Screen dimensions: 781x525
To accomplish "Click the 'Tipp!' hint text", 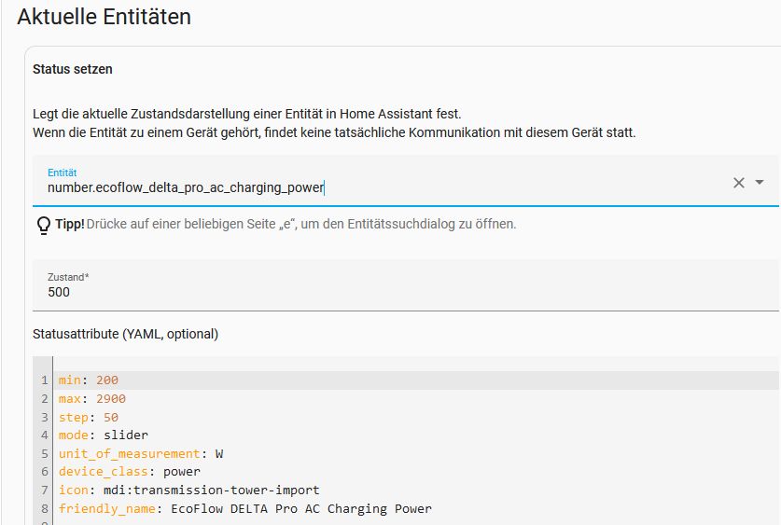I will pos(70,224).
